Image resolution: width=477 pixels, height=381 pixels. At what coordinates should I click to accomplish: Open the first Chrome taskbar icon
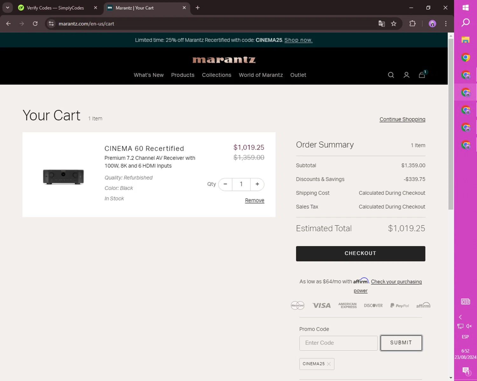point(466,57)
